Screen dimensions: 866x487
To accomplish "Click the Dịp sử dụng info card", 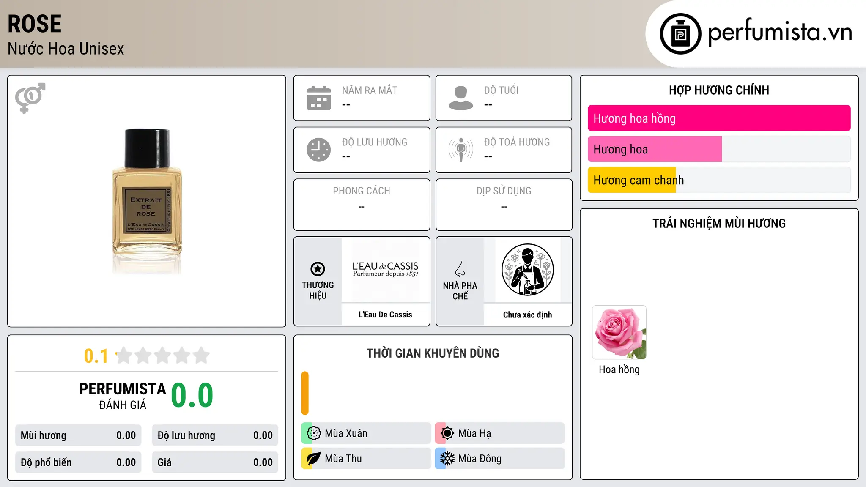I will pyautogui.click(x=504, y=205).
